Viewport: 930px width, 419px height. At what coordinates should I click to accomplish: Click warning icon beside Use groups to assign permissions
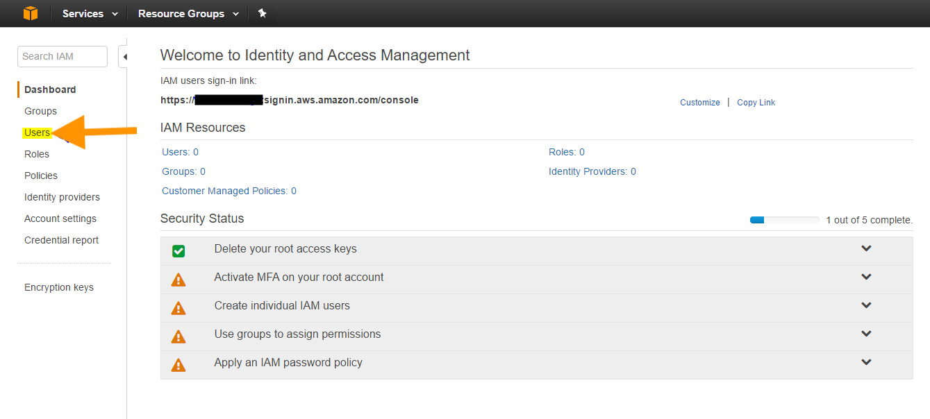178,336
